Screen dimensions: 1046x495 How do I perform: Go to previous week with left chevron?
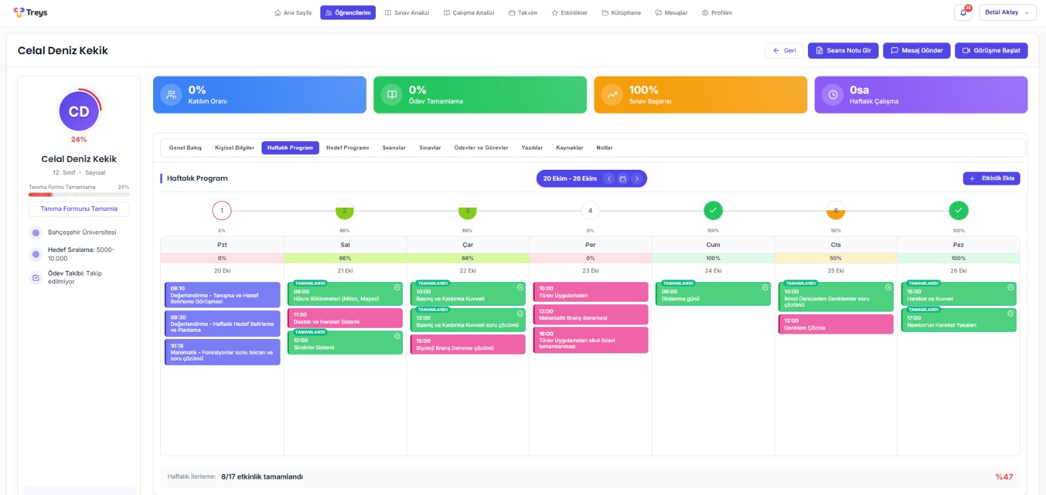click(609, 179)
